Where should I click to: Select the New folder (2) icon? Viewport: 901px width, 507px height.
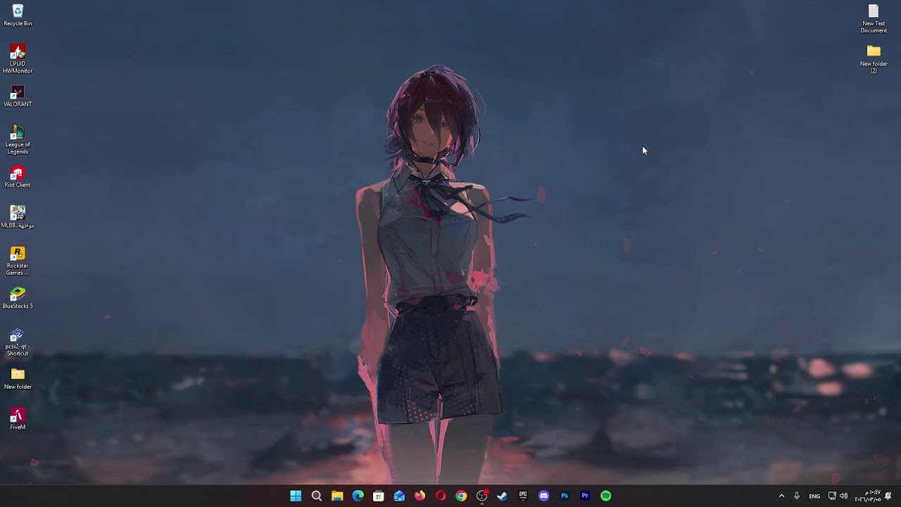[x=874, y=59]
